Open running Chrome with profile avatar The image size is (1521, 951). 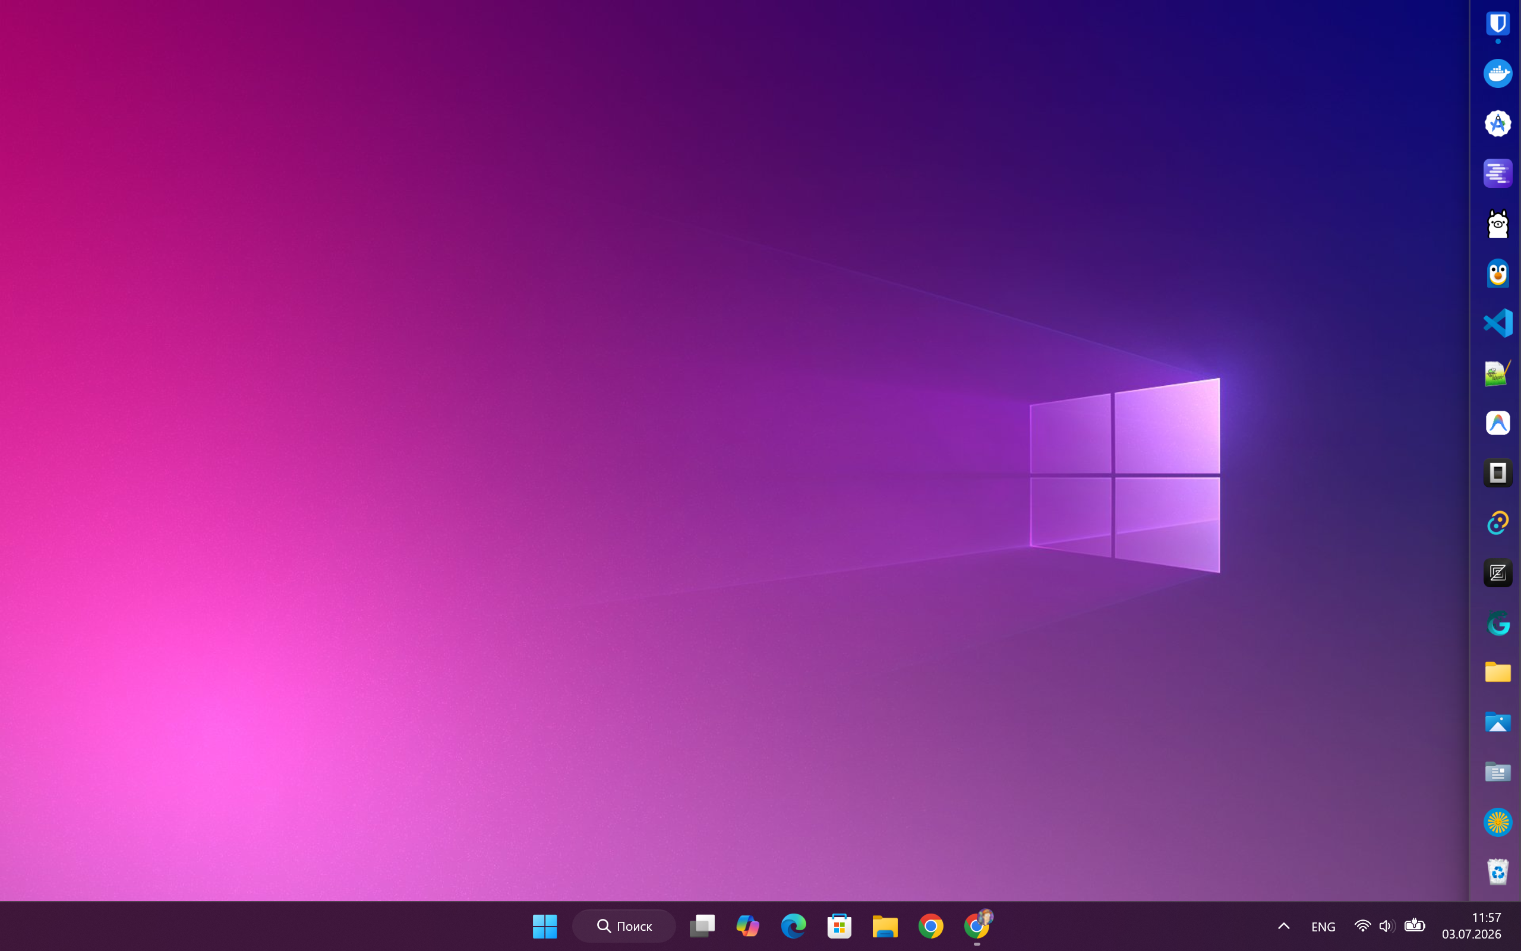977,925
